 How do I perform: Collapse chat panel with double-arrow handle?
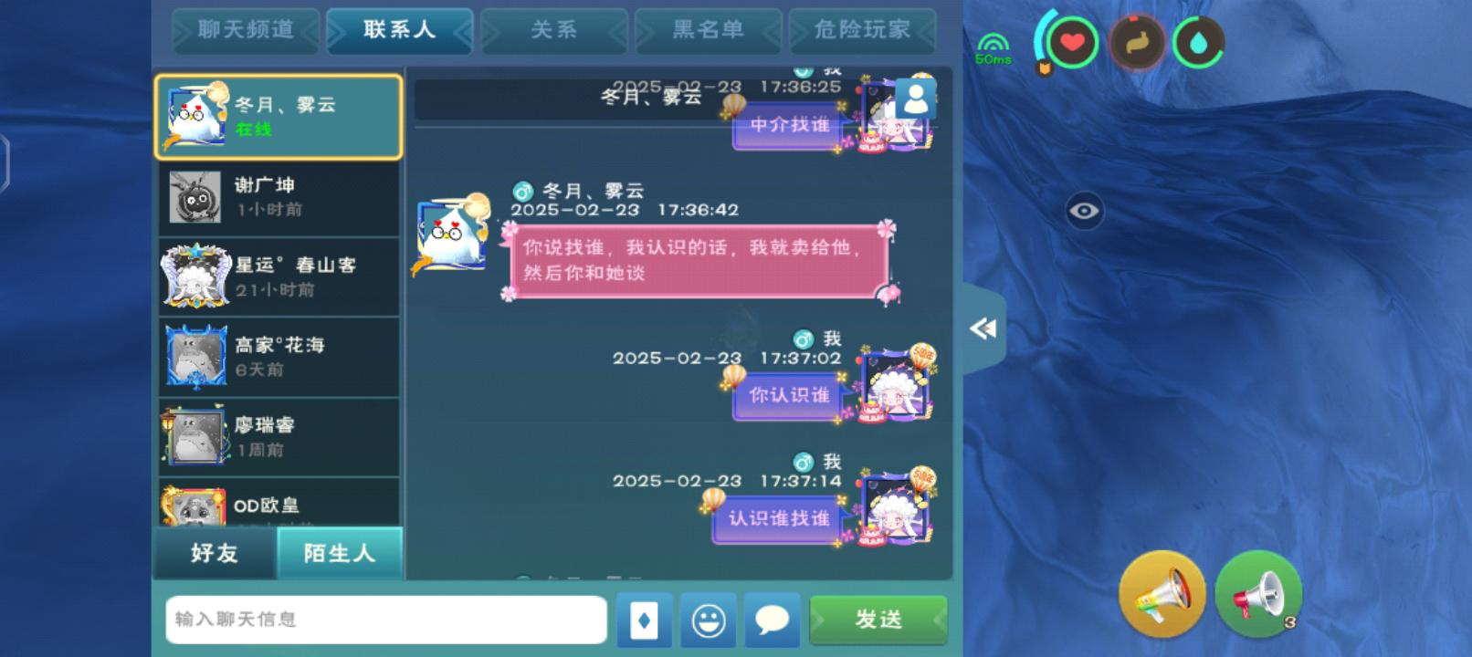tap(984, 328)
